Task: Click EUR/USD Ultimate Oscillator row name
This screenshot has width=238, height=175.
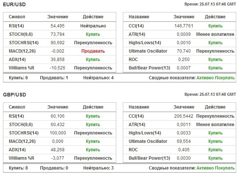Action: click(x=148, y=51)
